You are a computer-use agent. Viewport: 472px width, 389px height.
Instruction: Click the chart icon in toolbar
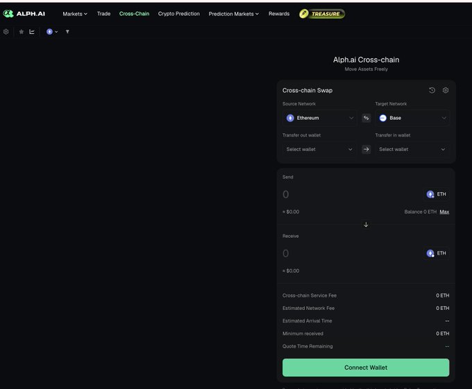tap(32, 32)
